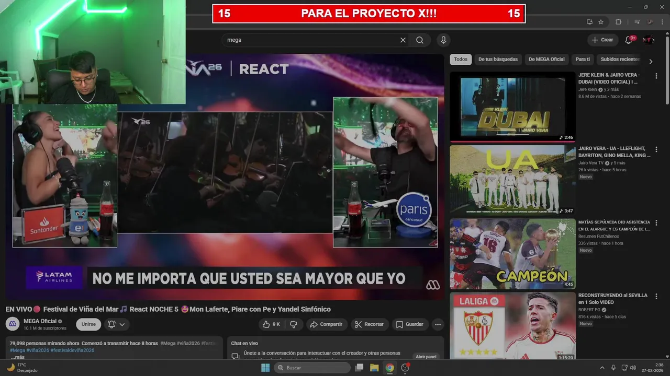Click the live video player
Screen dimensions: 670x376
(225, 177)
